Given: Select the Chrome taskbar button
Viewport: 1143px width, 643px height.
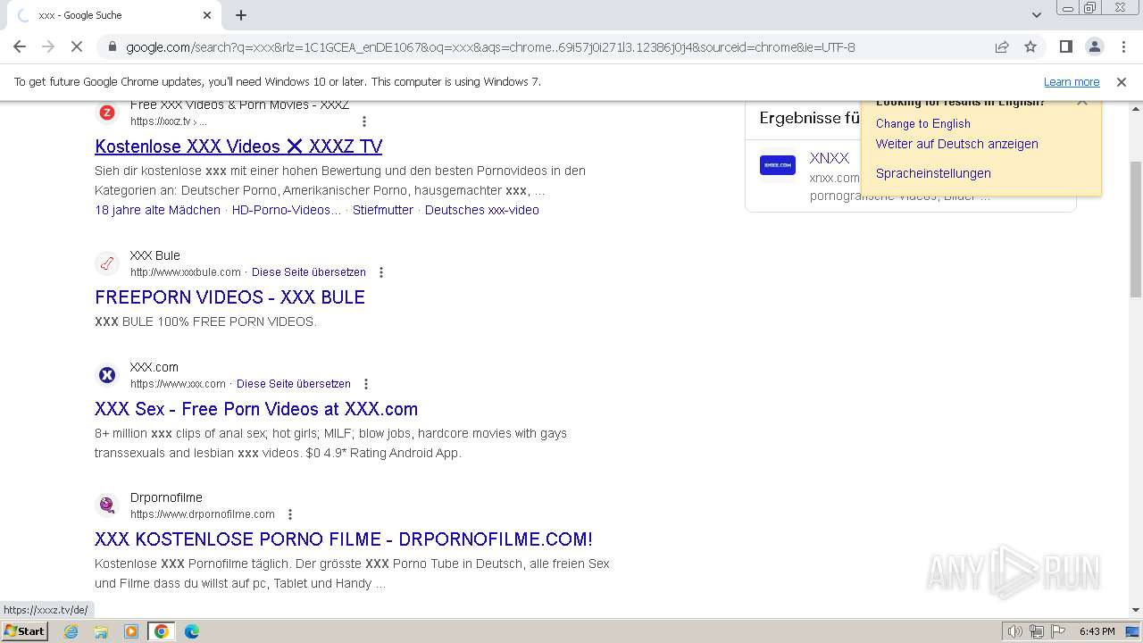Looking at the screenshot, I should 162,631.
